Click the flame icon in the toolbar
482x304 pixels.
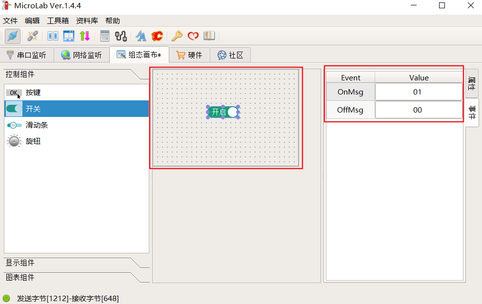pos(156,36)
